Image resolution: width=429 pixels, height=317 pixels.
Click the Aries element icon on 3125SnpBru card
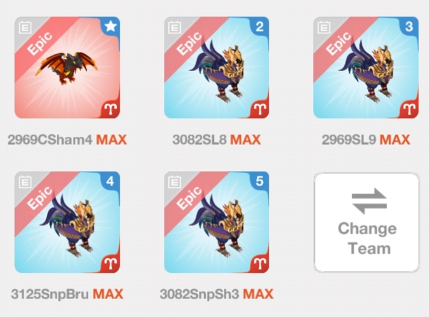[110, 264]
